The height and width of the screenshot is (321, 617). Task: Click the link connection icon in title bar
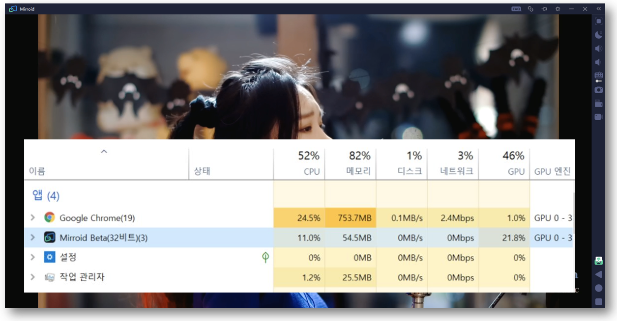530,9
